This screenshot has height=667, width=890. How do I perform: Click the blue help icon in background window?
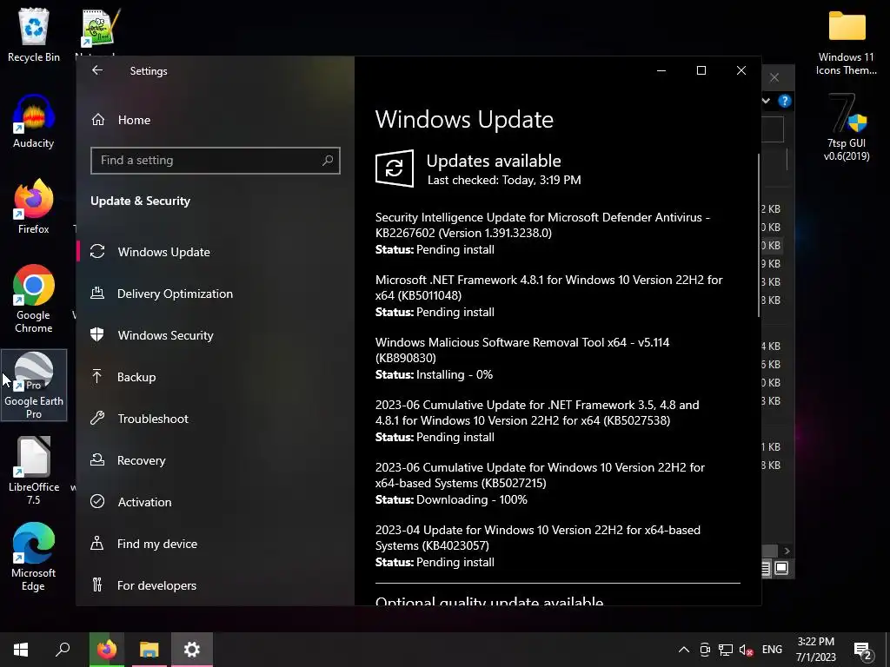[785, 101]
